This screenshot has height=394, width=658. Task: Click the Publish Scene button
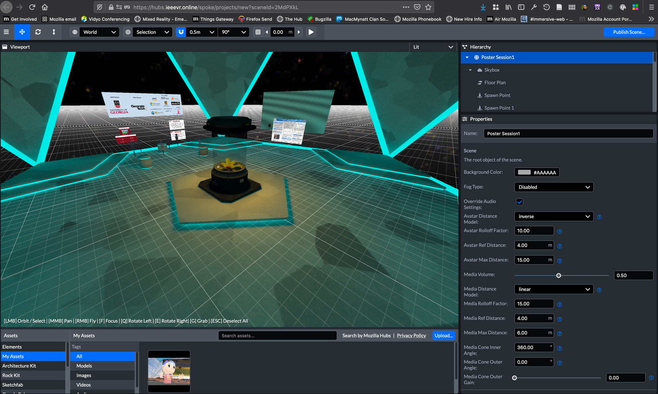(x=629, y=32)
